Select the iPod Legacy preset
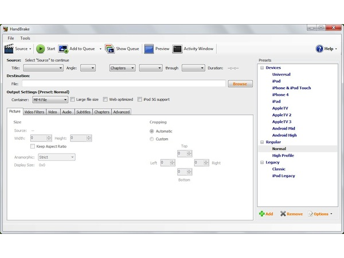 pos(284,176)
